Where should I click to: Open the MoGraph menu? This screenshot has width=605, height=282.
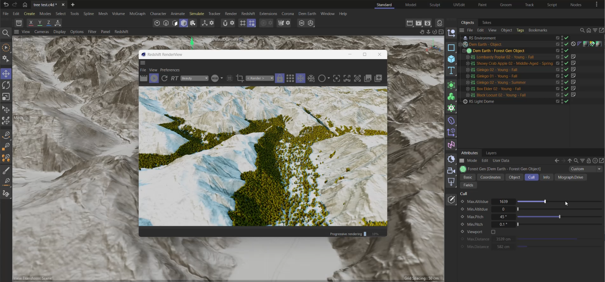pos(137,14)
